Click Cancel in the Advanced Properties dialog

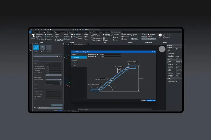[x=143, y=100]
